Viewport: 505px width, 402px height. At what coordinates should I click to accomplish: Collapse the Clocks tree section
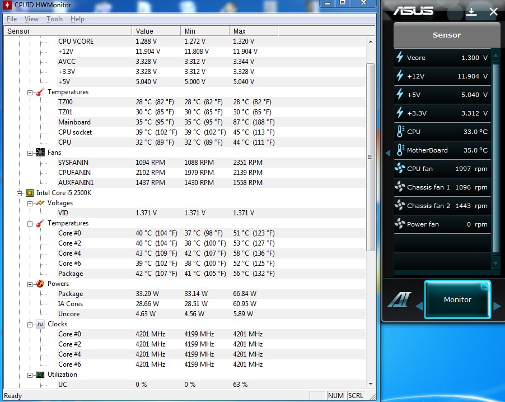tap(30, 324)
